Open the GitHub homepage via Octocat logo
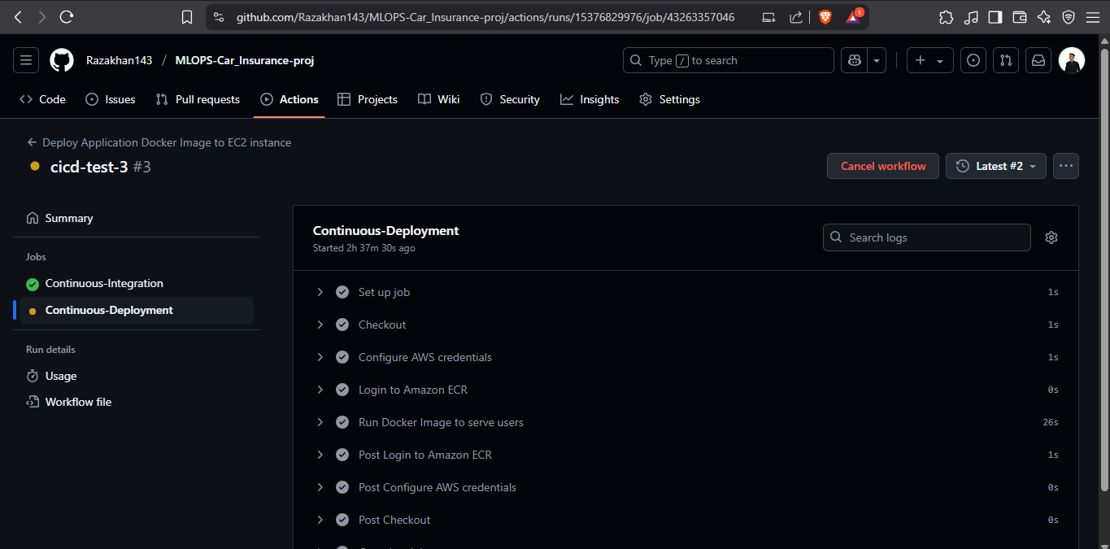This screenshot has width=1110, height=549. 62,60
